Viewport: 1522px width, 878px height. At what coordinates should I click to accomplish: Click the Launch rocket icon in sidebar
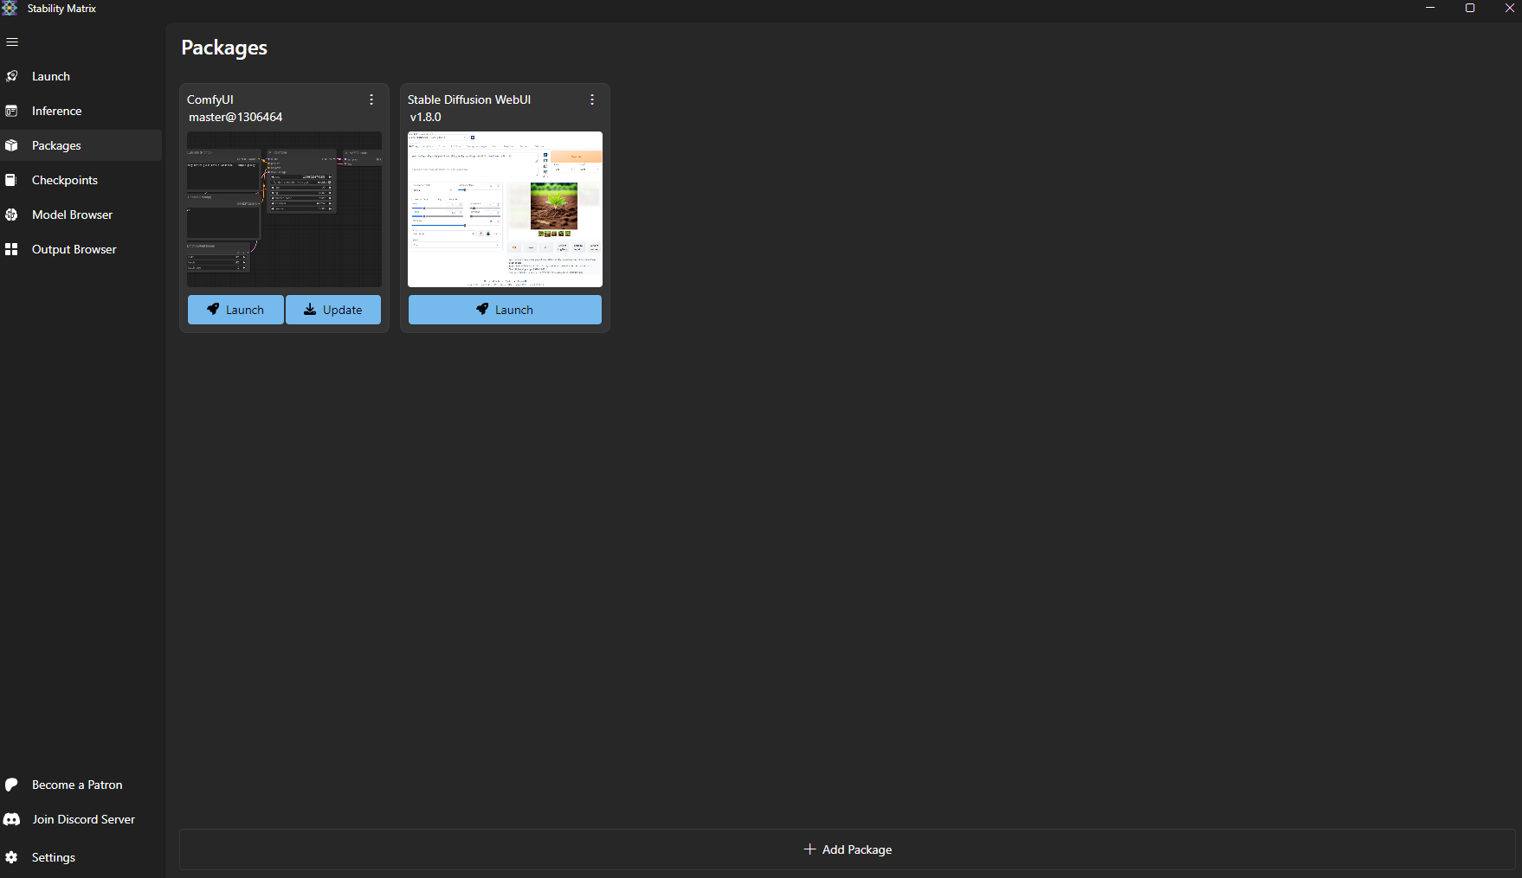click(11, 76)
